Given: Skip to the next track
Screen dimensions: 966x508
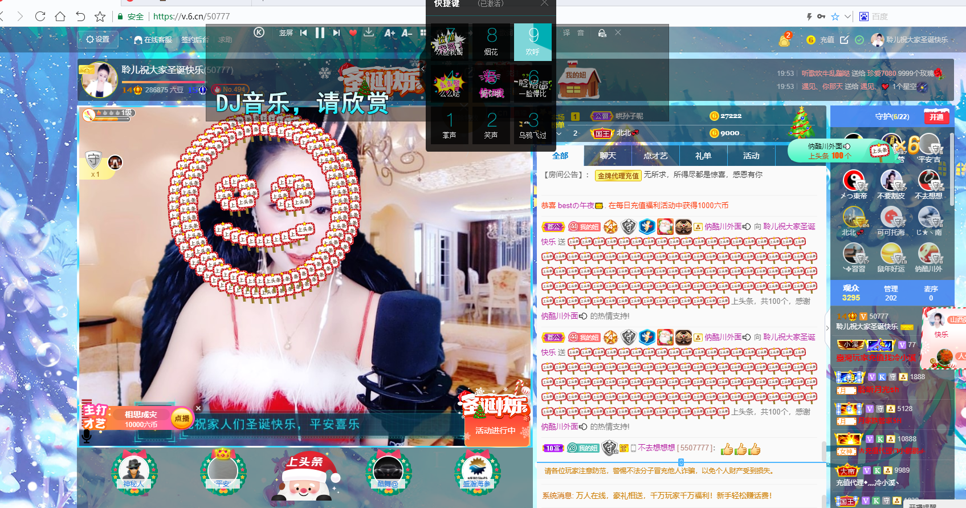Looking at the screenshot, I should pyautogui.click(x=336, y=33).
